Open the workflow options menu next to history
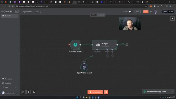This screenshot has height=99, width=176. coord(156,12)
